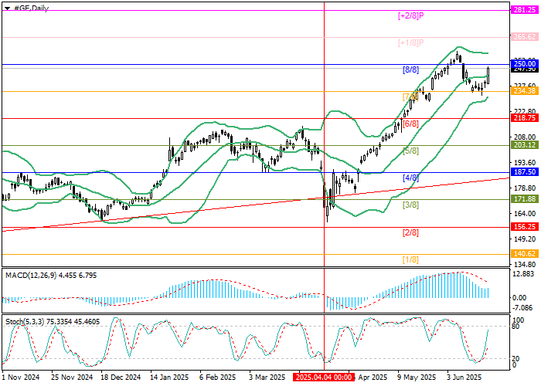Select the [8/8] Murrey level label

(410, 69)
